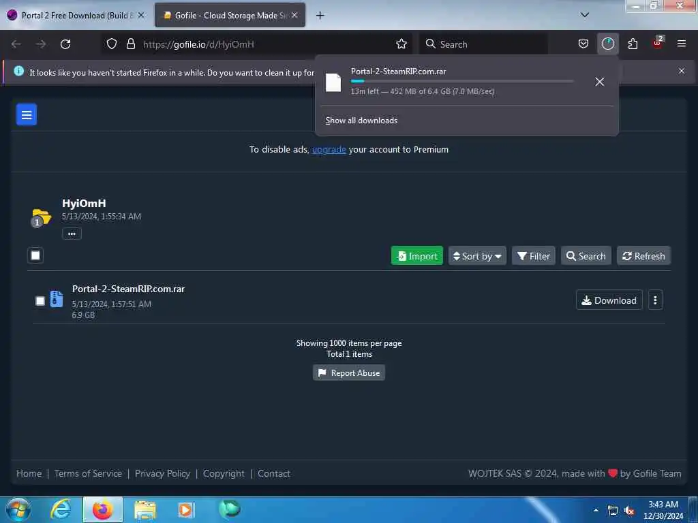
Task: Save page to Pocket icon
Action: (x=583, y=44)
